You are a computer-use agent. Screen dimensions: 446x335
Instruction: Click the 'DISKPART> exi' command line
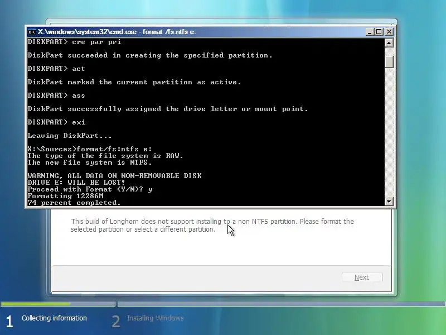point(56,122)
